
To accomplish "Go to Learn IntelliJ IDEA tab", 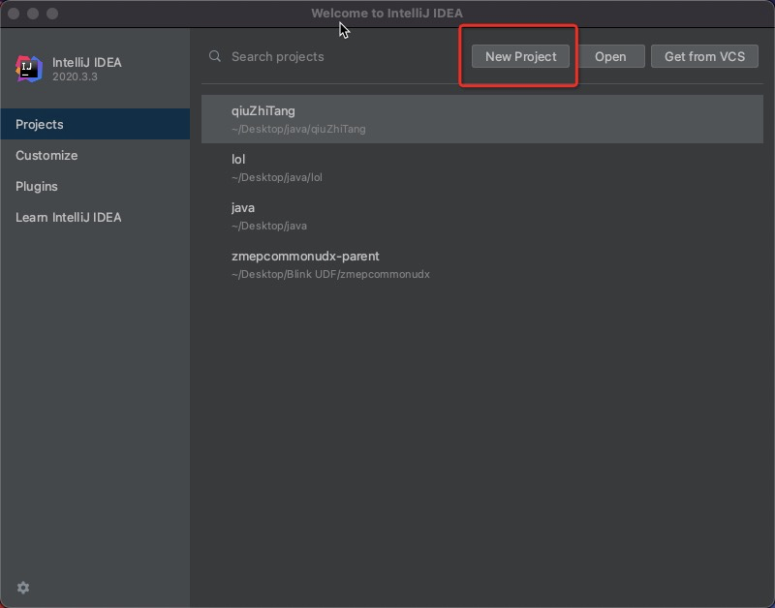I will pos(95,217).
